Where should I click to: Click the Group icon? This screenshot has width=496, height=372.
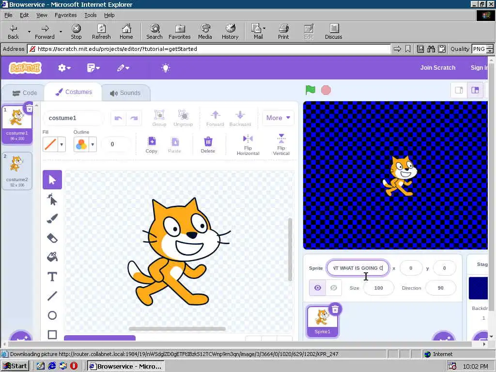(x=159, y=118)
